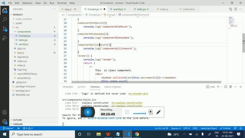Image resolution: width=245 pixels, height=138 pixels.
Task: Click the feedback icon in status bar
Action: (235, 128)
